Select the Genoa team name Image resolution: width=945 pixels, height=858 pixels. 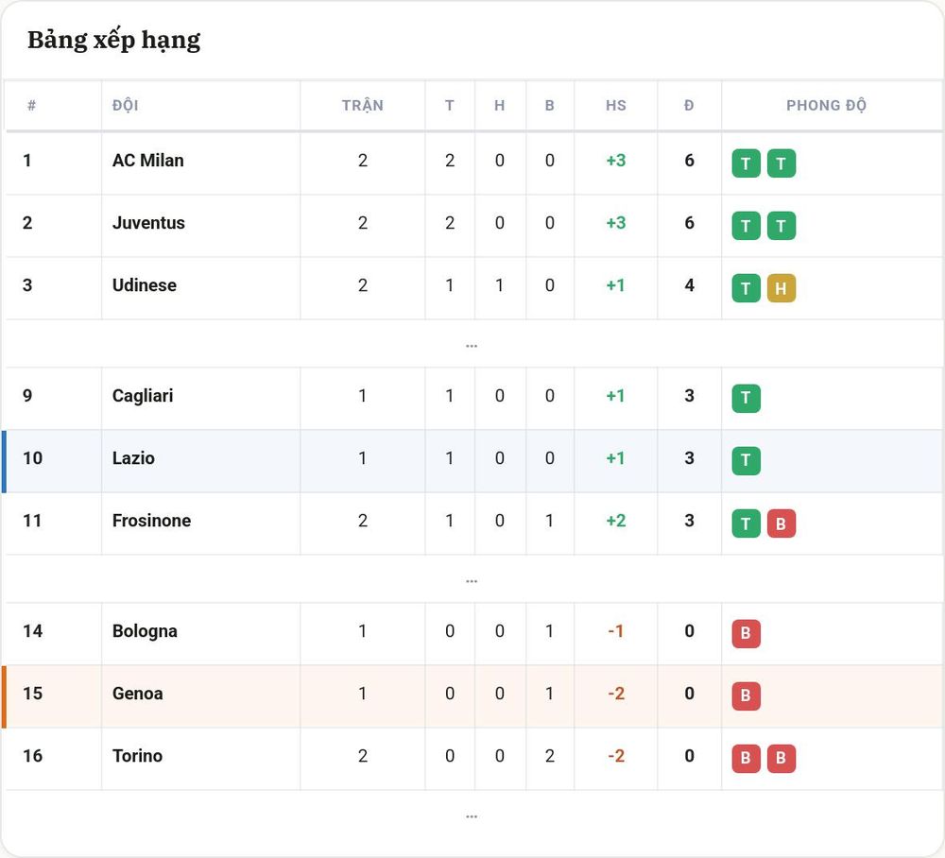137,693
